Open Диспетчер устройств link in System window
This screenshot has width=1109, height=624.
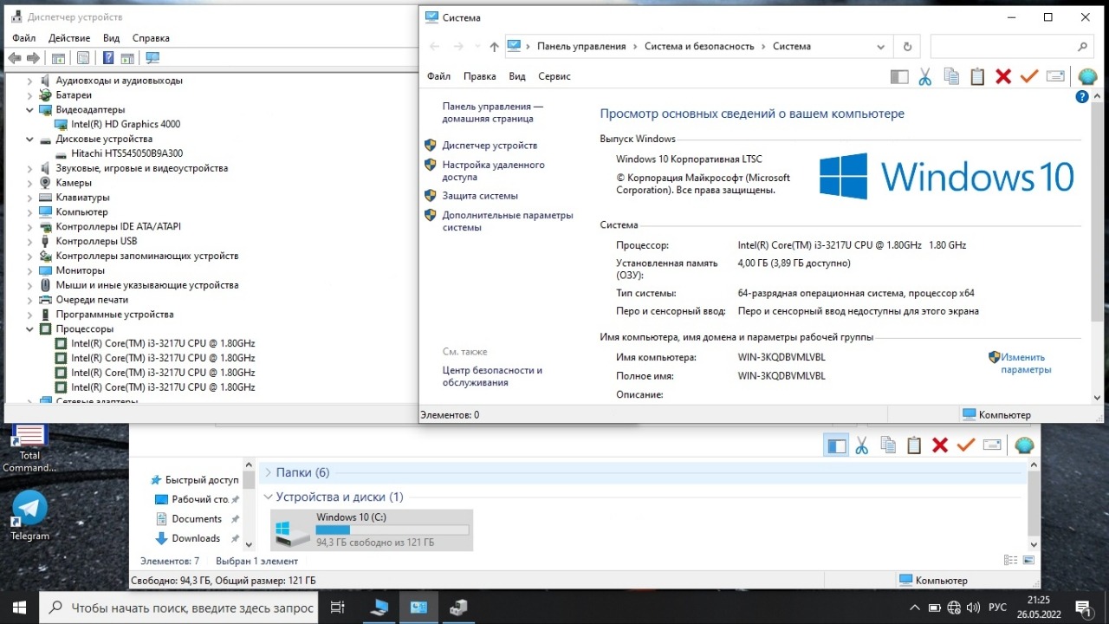click(x=490, y=146)
